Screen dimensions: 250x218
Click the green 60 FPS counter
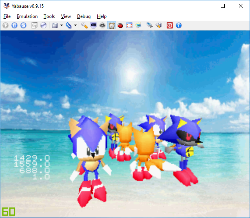9,212
